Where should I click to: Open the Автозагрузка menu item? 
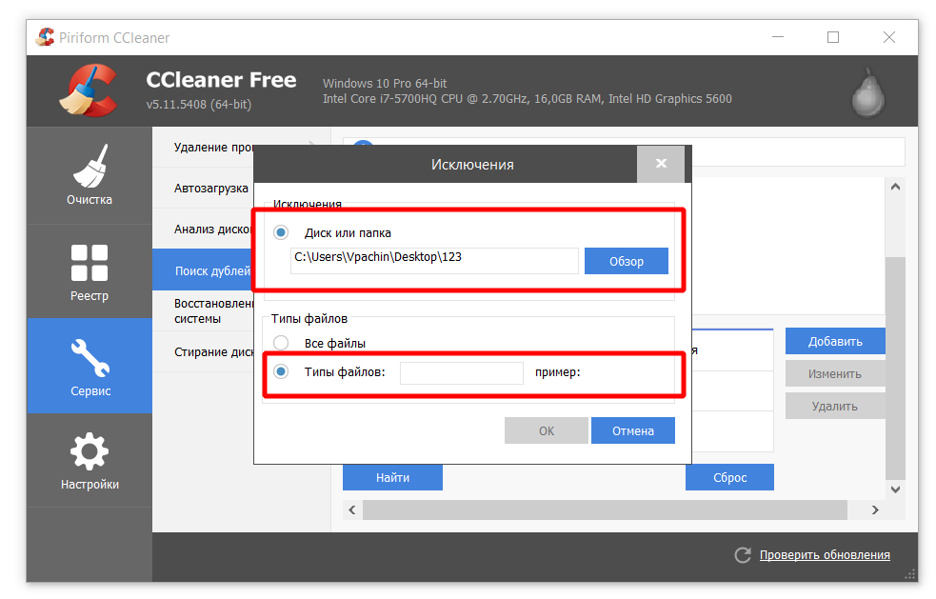pyautogui.click(x=211, y=189)
